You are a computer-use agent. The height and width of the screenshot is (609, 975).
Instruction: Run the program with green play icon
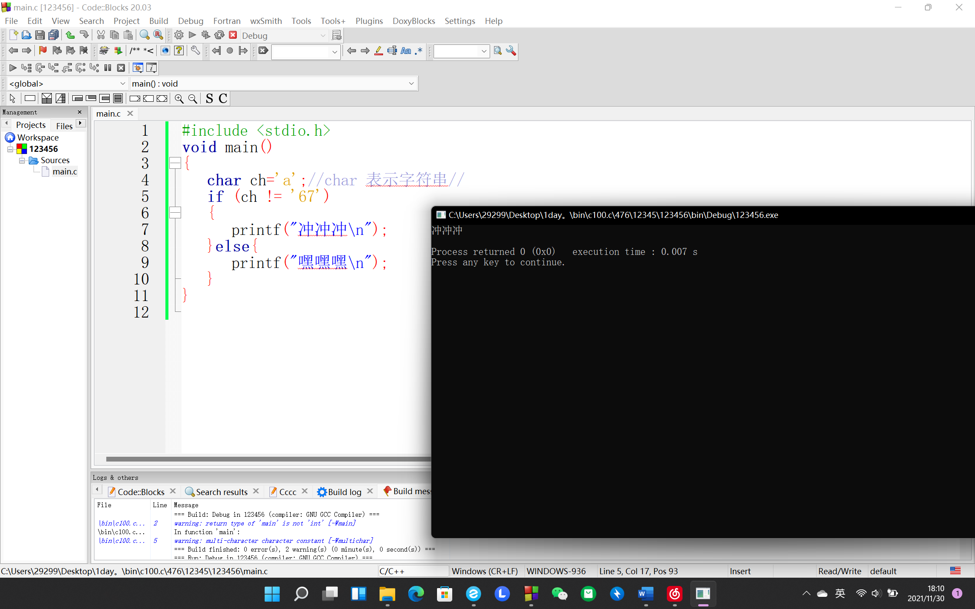(192, 35)
